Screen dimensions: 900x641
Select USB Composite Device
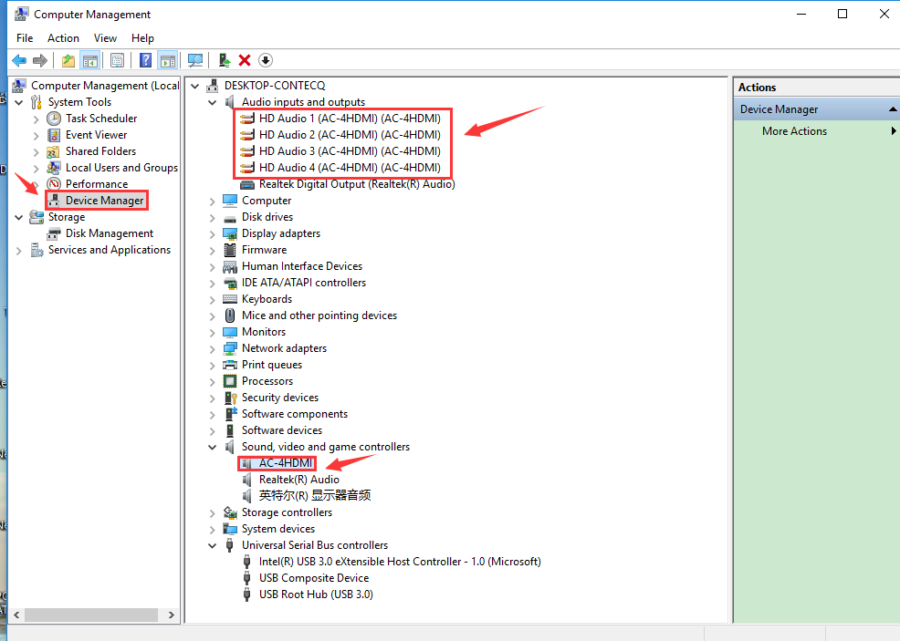314,578
